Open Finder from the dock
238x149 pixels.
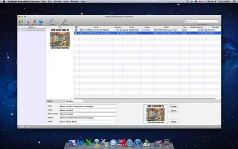72,143
